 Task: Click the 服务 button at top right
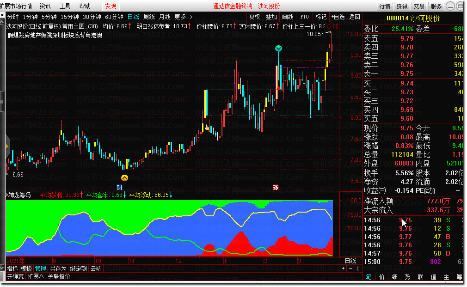click(x=436, y=6)
